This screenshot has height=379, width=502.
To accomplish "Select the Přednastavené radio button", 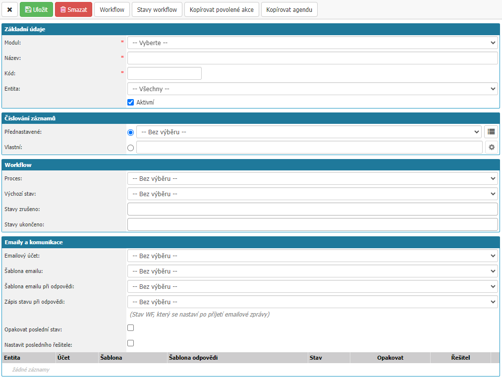I will (x=131, y=132).
